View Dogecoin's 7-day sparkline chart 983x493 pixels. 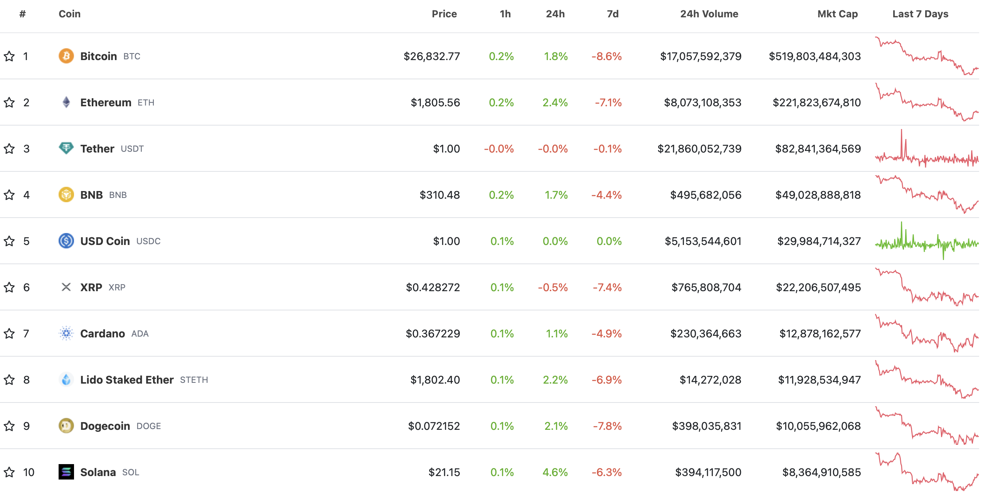(x=927, y=426)
